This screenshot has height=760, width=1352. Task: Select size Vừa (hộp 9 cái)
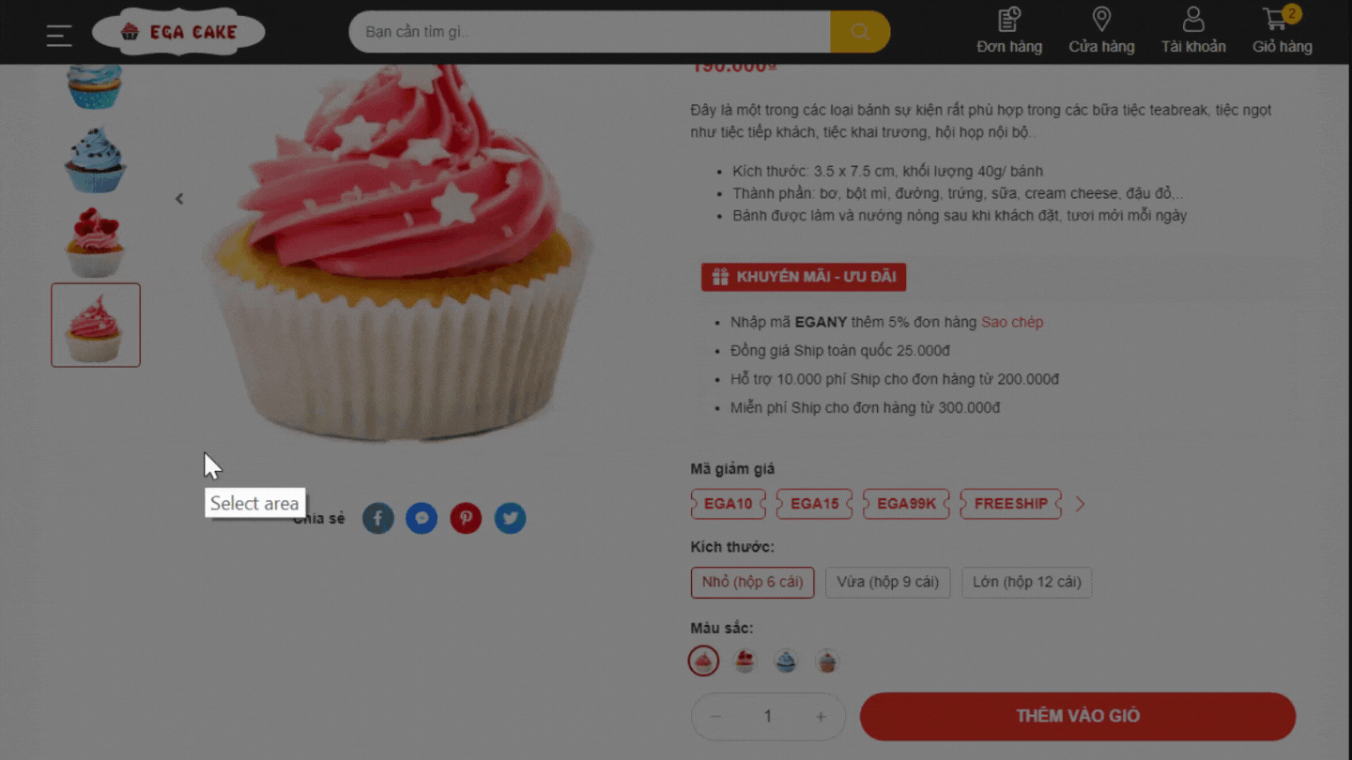click(887, 582)
